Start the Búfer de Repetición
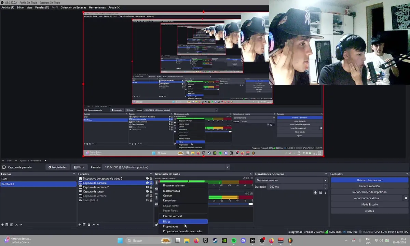Viewport: 410px width, 246px height. click(369, 192)
